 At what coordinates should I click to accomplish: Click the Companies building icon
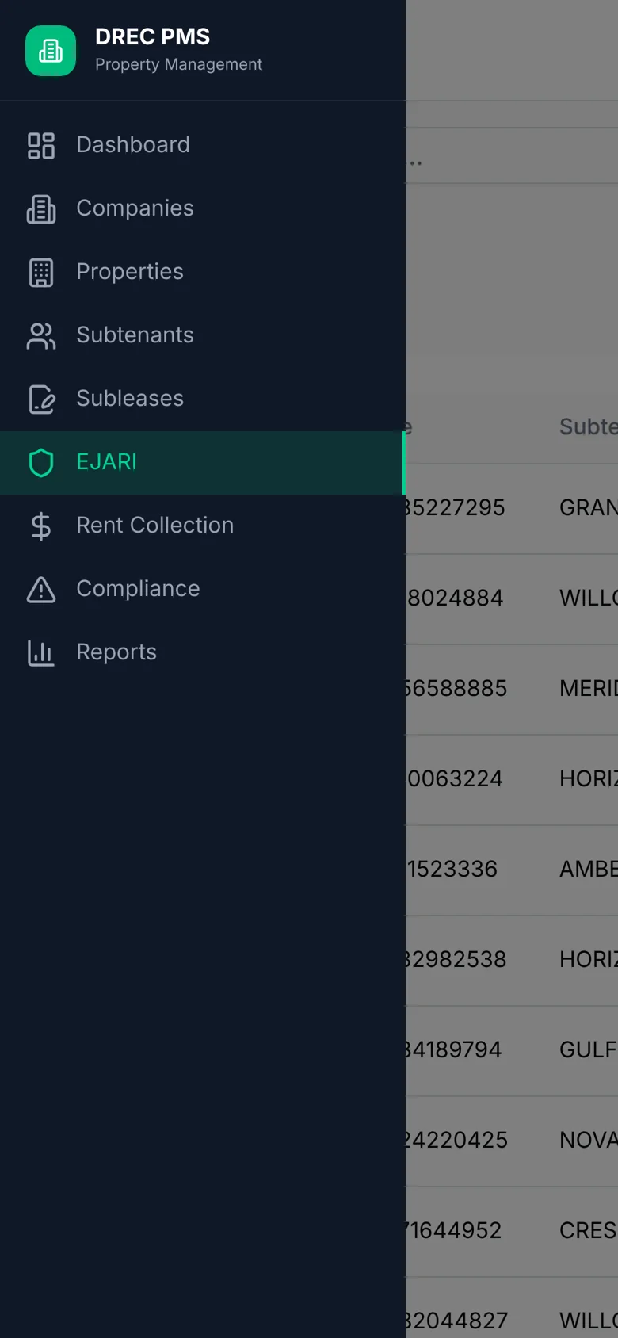[41, 209]
